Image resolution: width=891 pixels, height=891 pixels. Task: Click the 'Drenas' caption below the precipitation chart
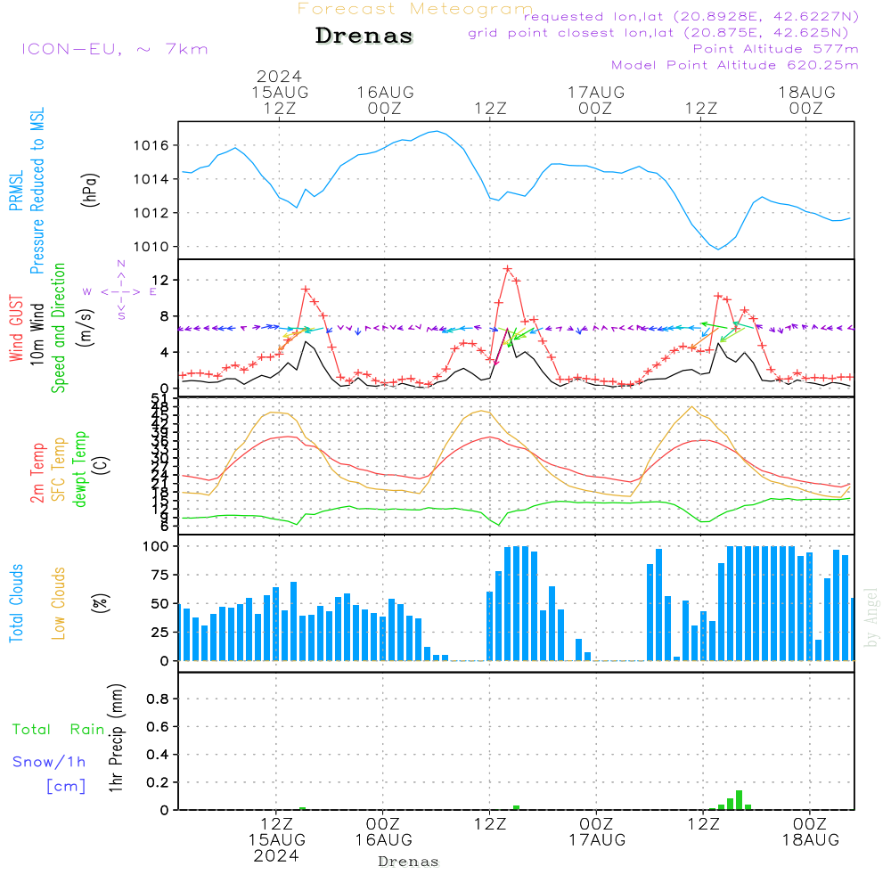click(x=408, y=862)
